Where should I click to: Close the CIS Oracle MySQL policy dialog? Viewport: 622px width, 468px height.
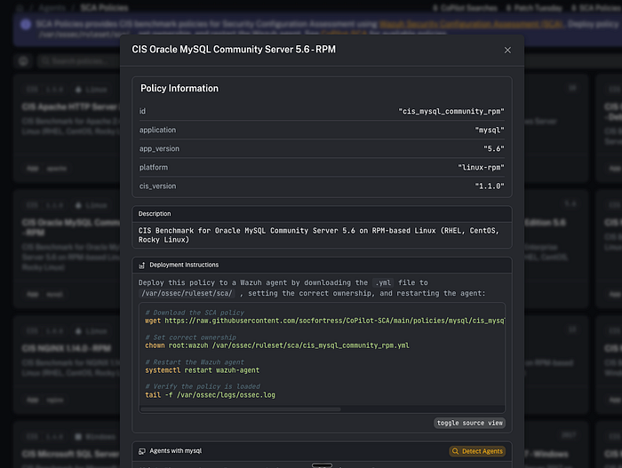tap(507, 50)
